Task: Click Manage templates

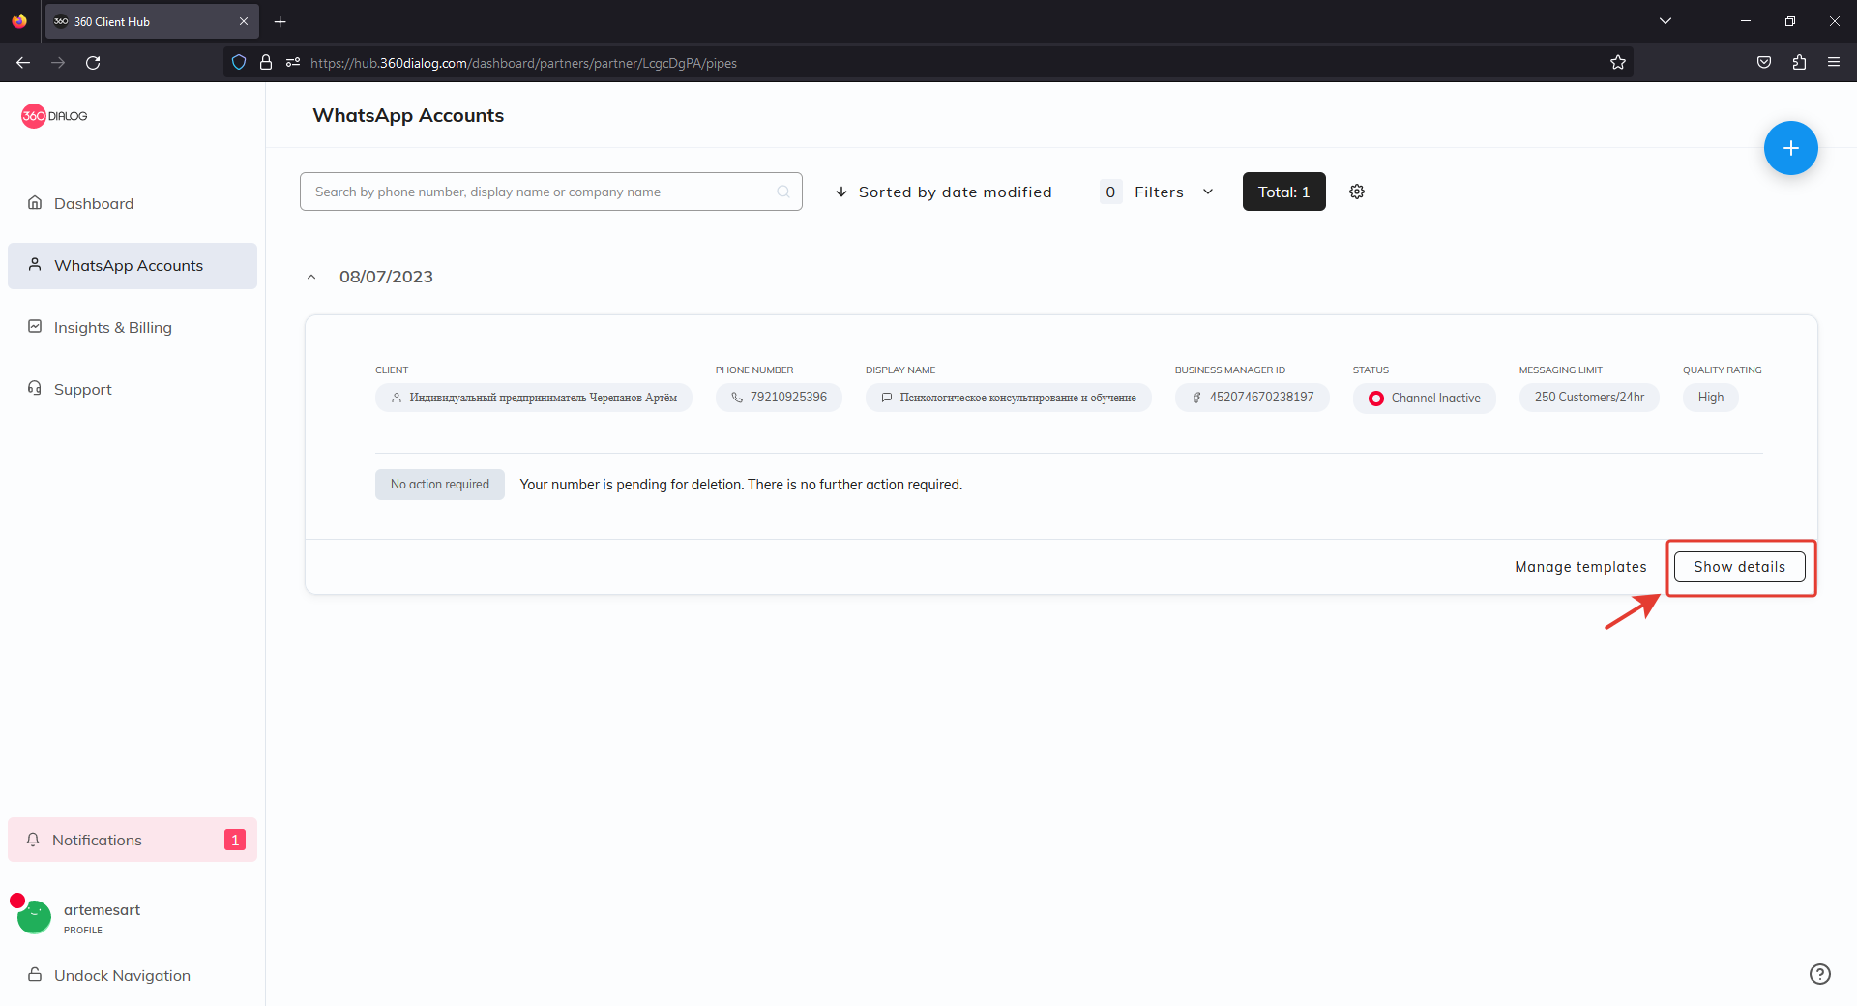Action: [1580, 567]
